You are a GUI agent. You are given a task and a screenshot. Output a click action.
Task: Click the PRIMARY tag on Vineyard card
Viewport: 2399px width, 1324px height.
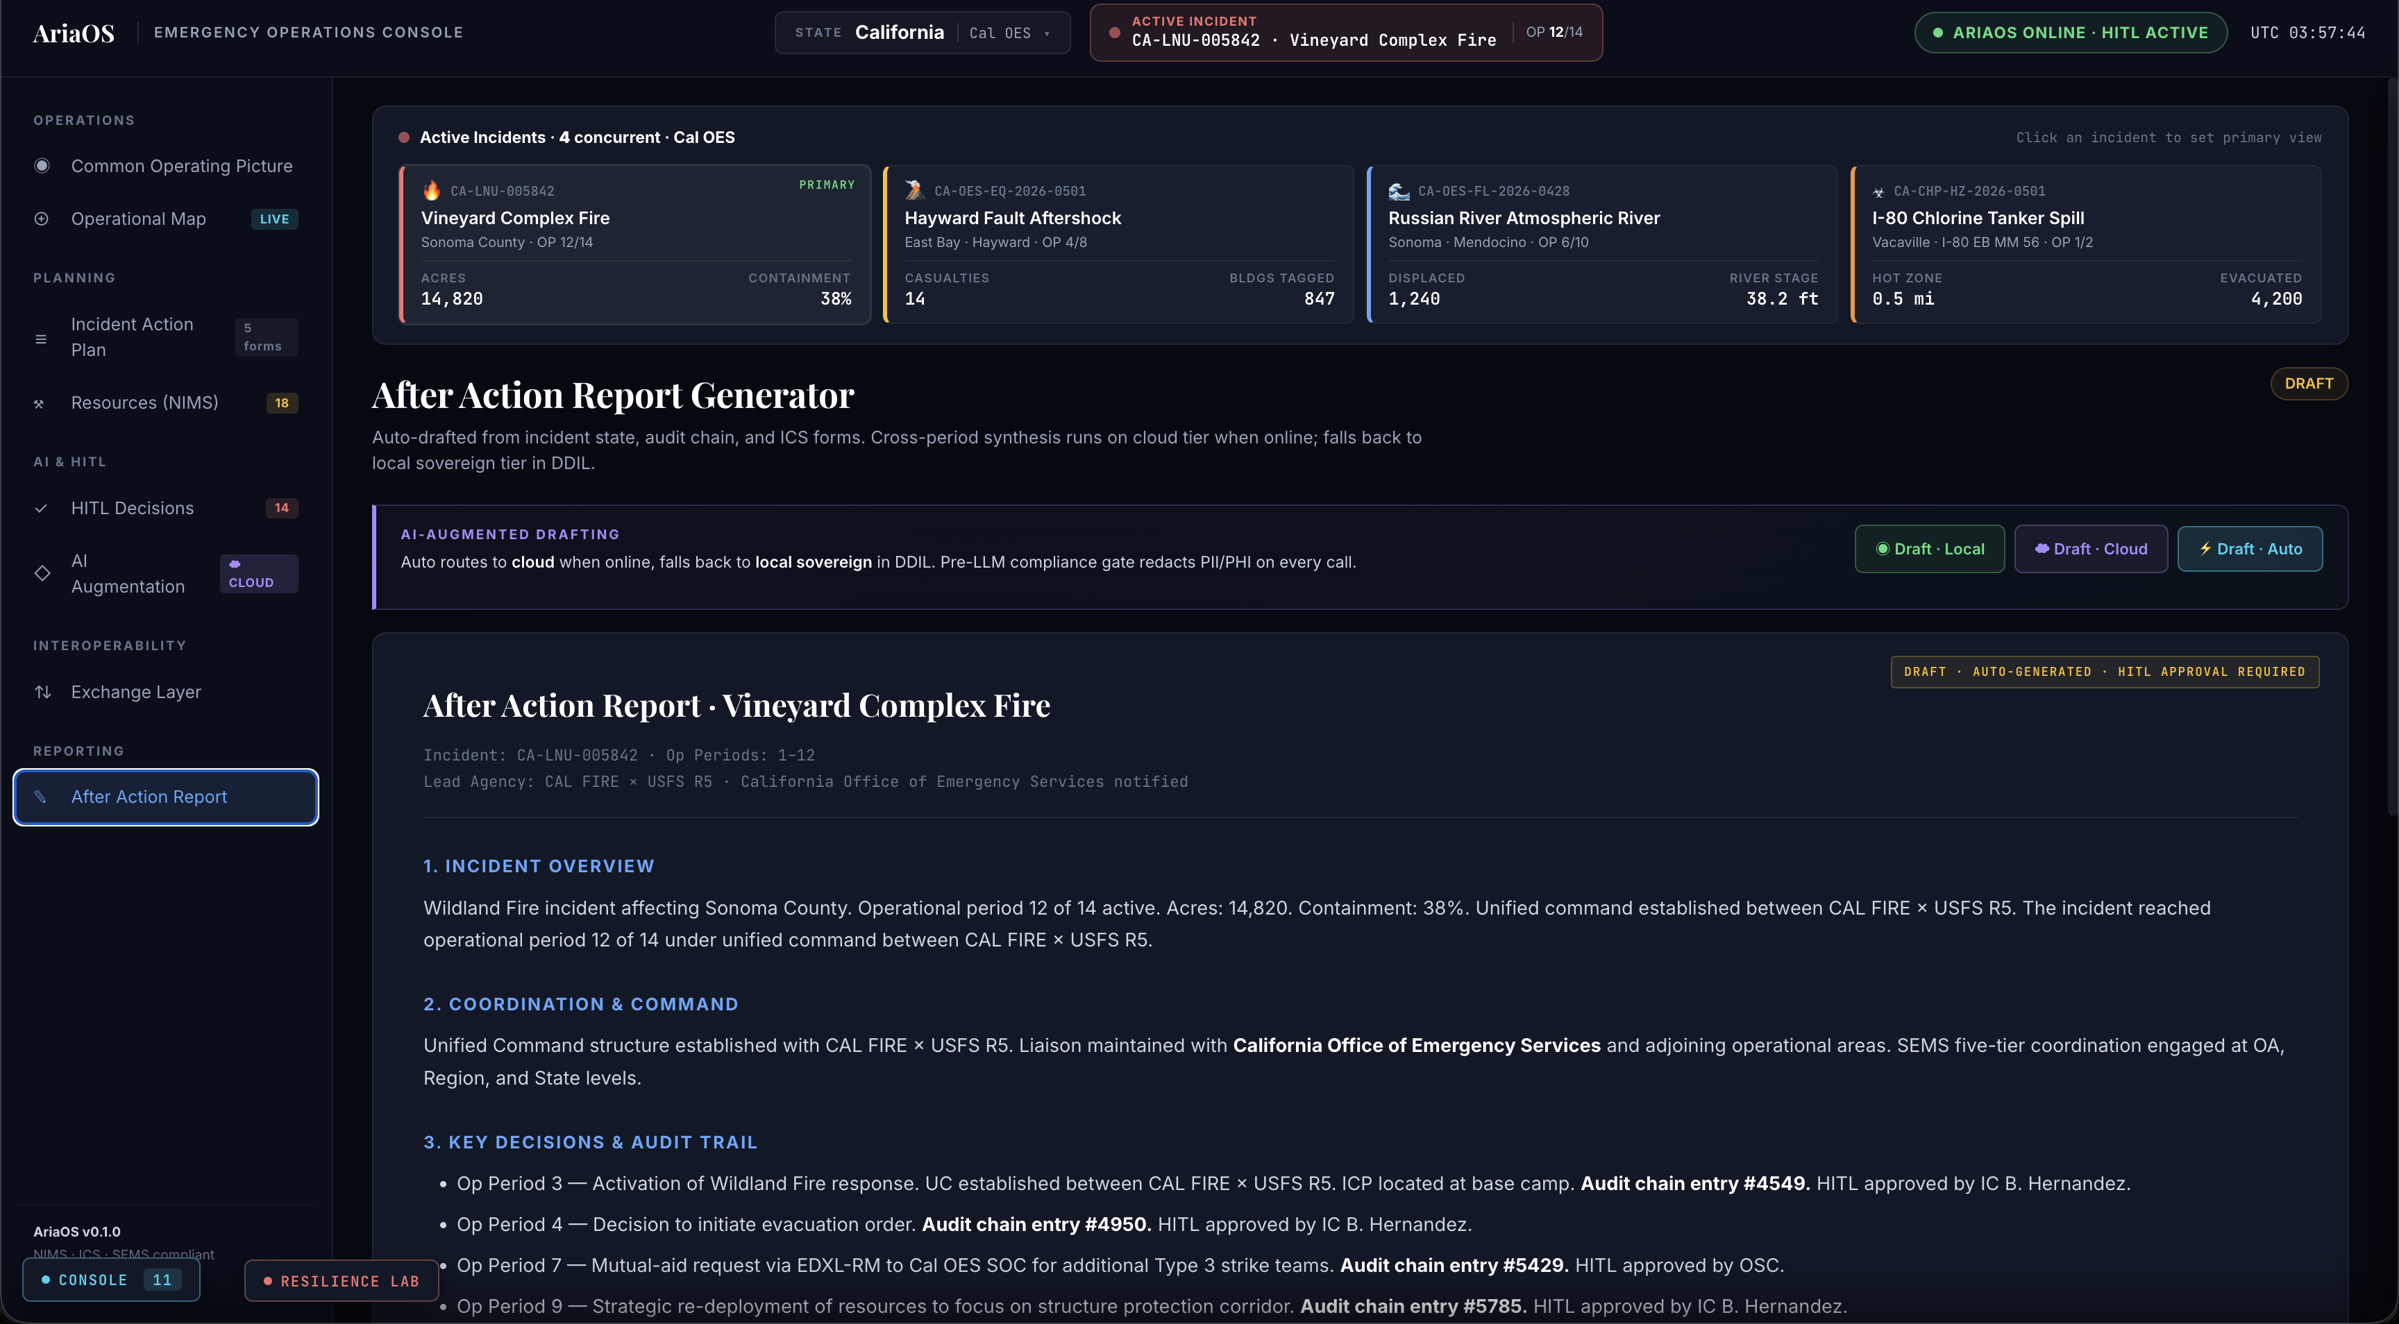[826, 185]
